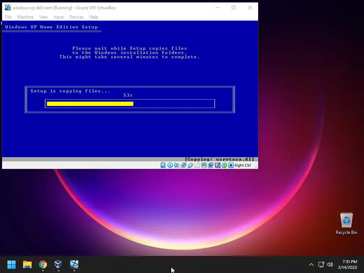Click the shared folders status icon
The image size is (364, 273).
click(x=197, y=165)
